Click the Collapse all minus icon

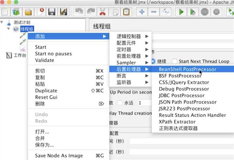pyautogui.click(x=154, y=12)
